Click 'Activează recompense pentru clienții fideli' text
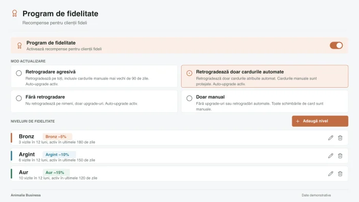 (64, 49)
